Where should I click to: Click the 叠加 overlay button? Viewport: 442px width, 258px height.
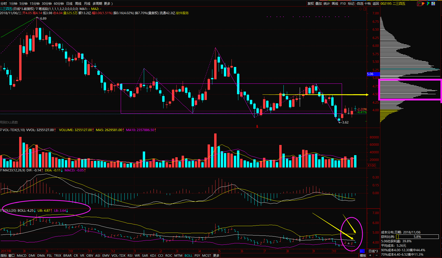[319, 3]
